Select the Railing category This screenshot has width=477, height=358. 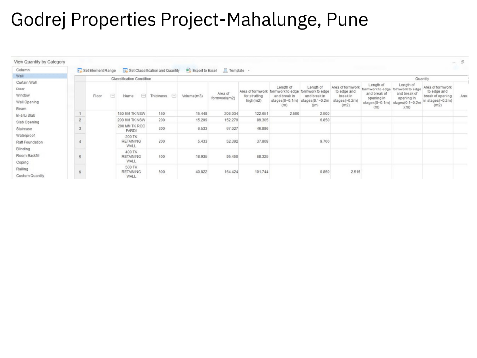[22, 169]
